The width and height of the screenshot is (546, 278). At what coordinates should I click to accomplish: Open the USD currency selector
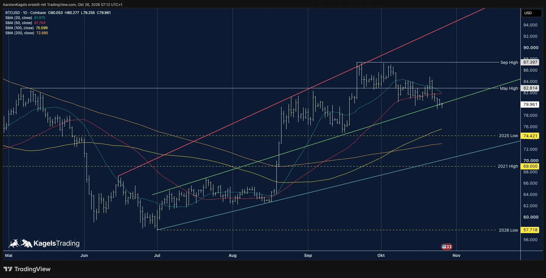pos(531,13)
